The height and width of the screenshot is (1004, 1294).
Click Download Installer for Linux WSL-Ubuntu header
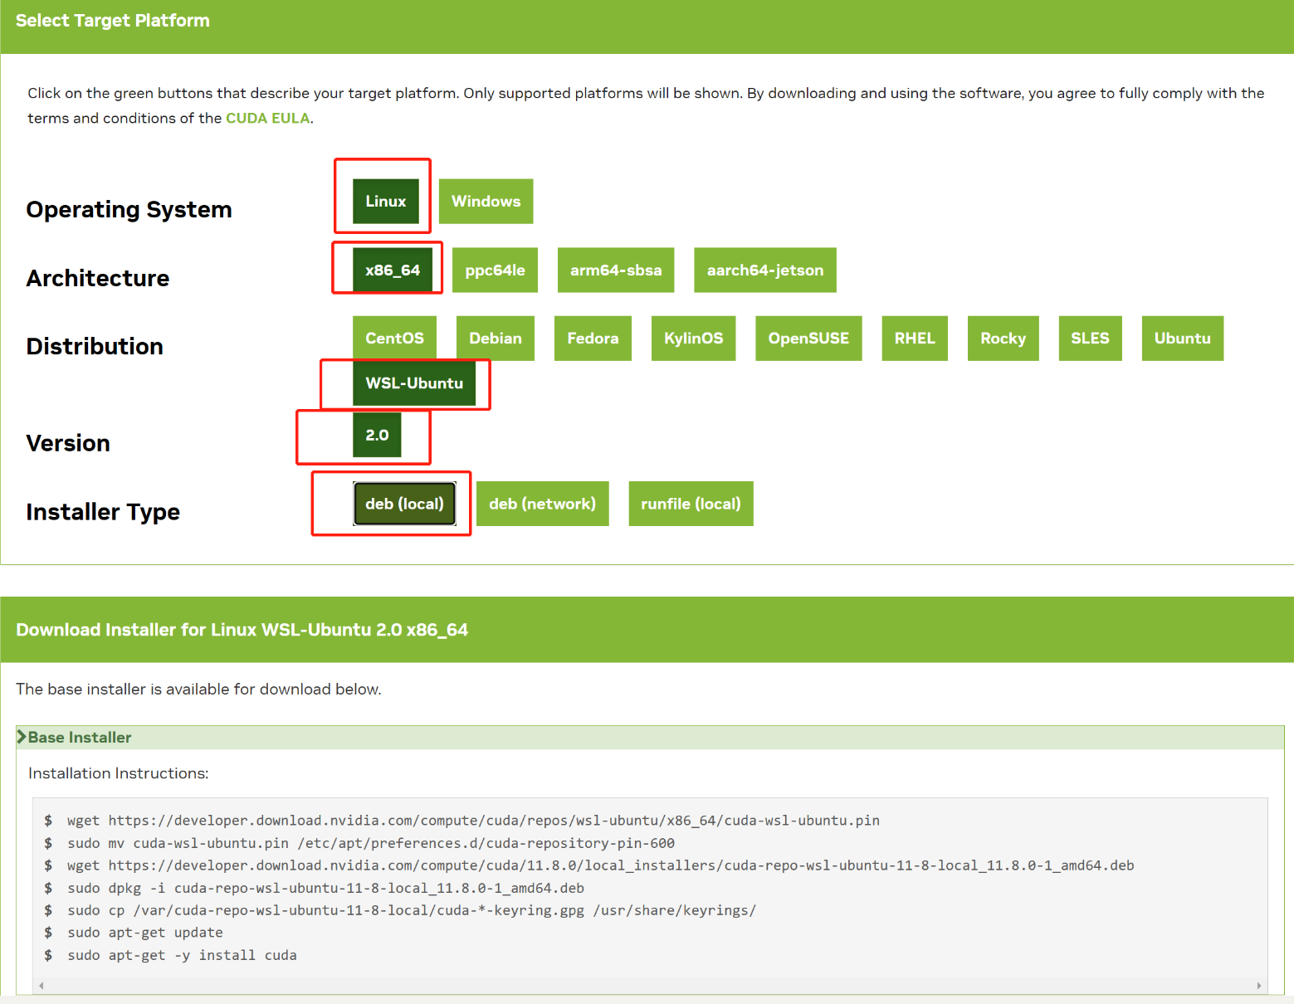[x=242, y=630]
